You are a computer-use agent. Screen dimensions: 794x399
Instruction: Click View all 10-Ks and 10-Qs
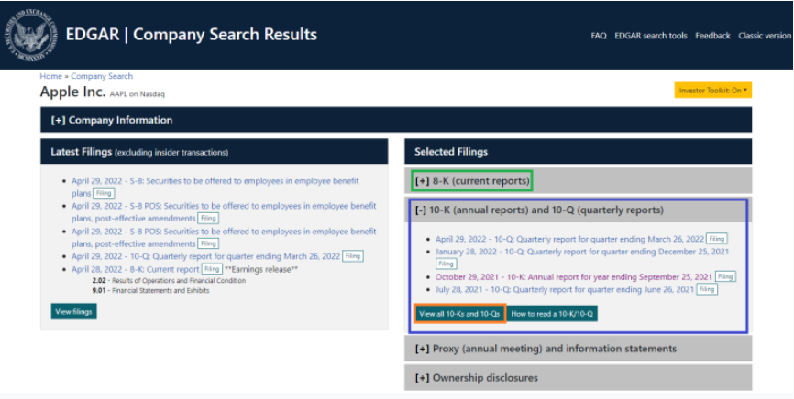click(x=459, y=314)
